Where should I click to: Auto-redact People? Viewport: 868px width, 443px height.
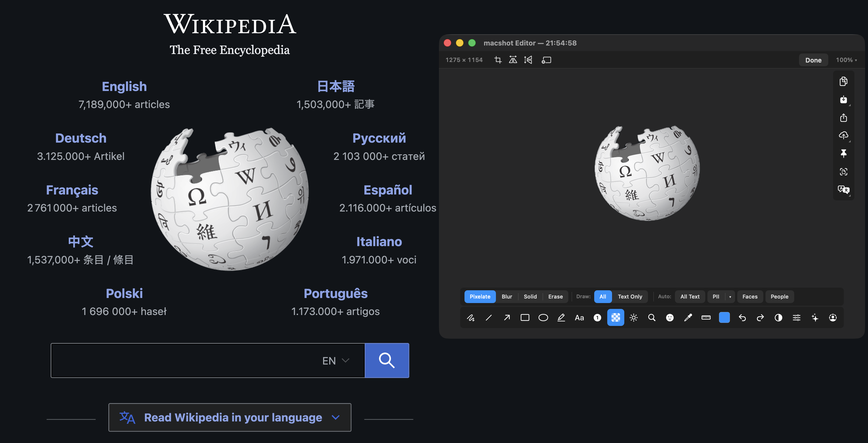(x=779, y=297)
